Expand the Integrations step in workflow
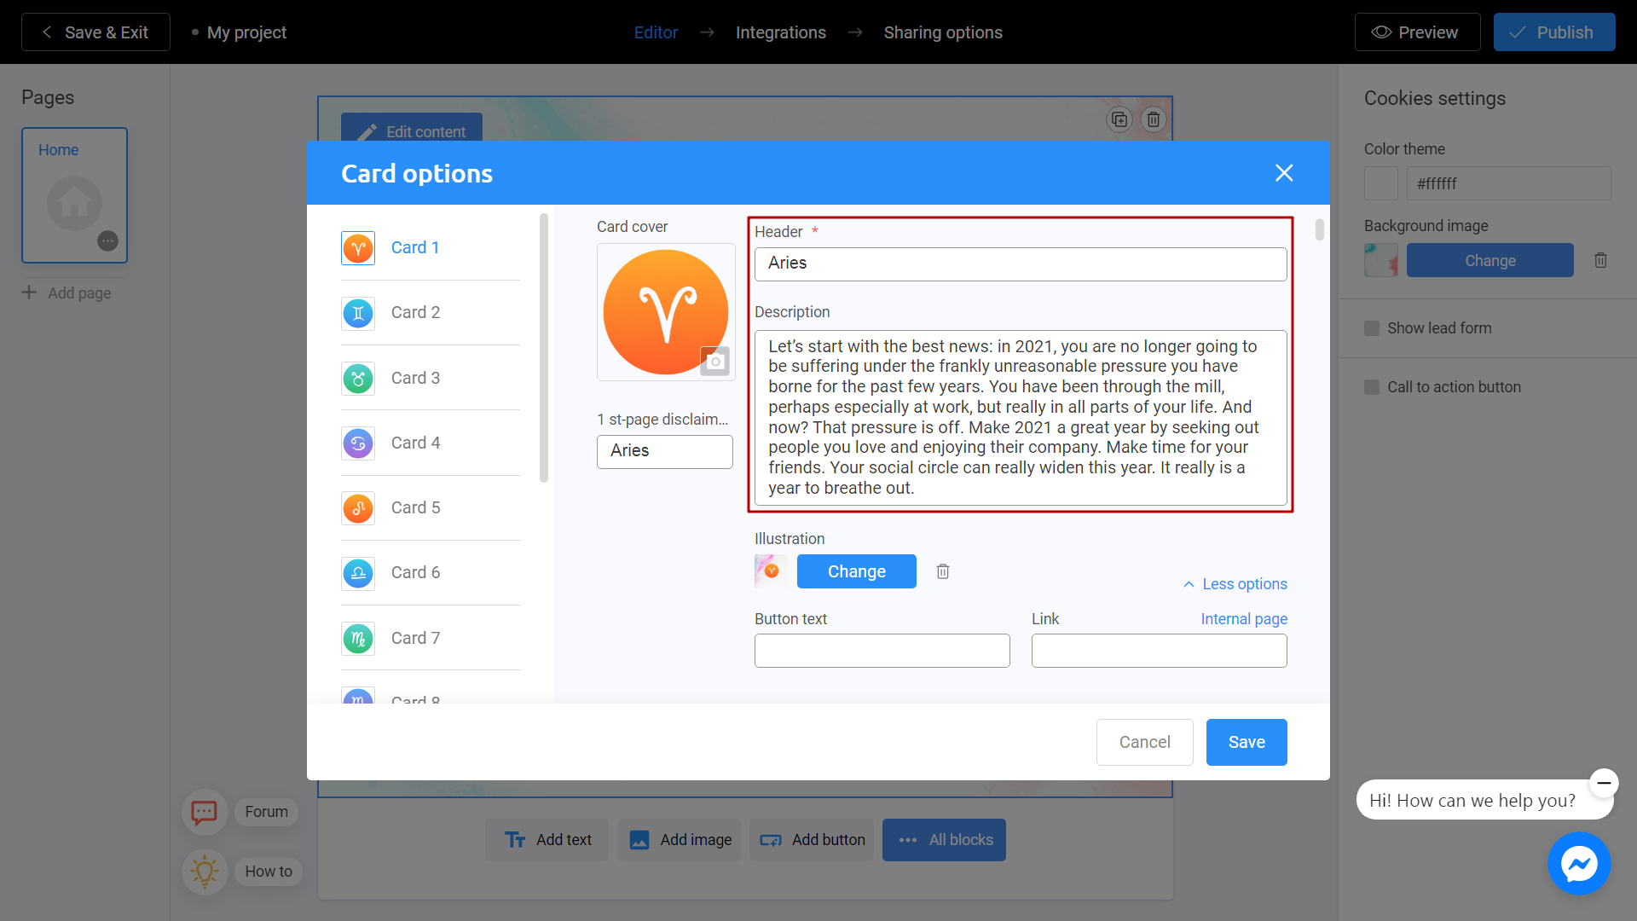The image size is (1637, 921). [x=780, y=32]
